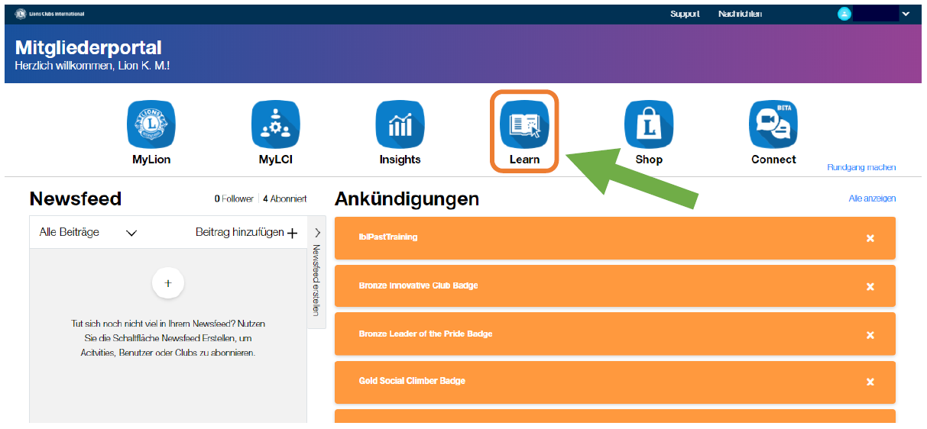The image size is (927, 429).
Task: Open the Learn book icon
Action: [x=524, y=124]
